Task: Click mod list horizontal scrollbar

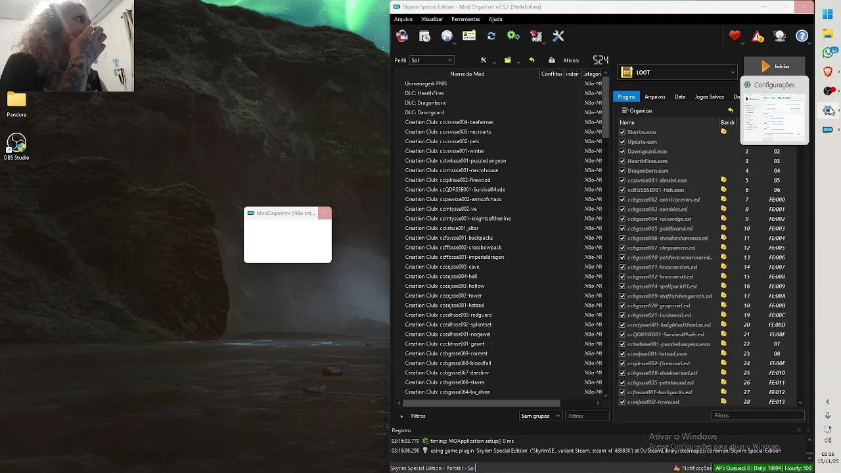Action: [x=482, y=403]
